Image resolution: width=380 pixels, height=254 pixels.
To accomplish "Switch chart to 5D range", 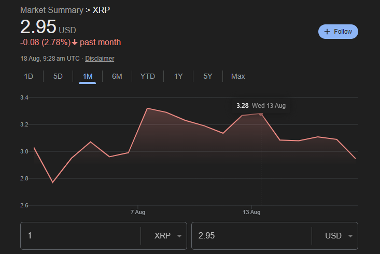I will (x=58, y=76).
